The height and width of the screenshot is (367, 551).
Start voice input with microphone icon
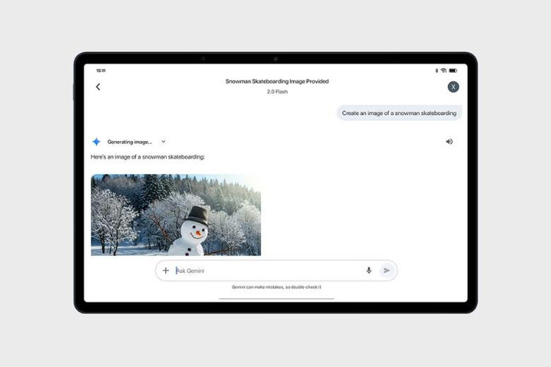369,270
